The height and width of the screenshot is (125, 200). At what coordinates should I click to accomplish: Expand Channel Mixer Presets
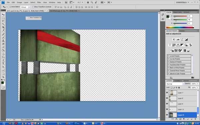click(168, 71)
